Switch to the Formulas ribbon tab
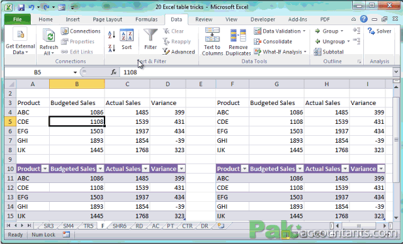 pyautogui.click(x=147, y=19)
